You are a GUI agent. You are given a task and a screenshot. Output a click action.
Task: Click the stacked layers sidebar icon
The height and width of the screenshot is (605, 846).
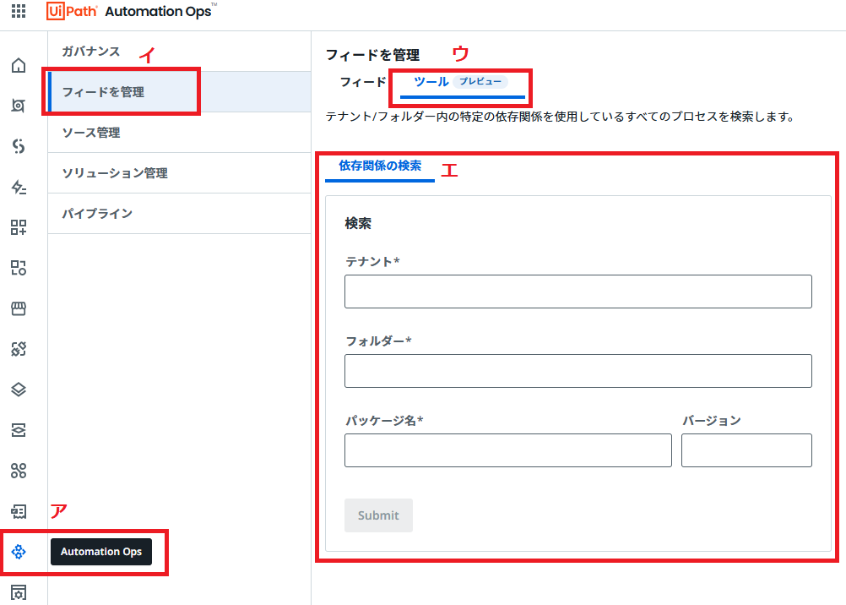click(x=19, y=390)
